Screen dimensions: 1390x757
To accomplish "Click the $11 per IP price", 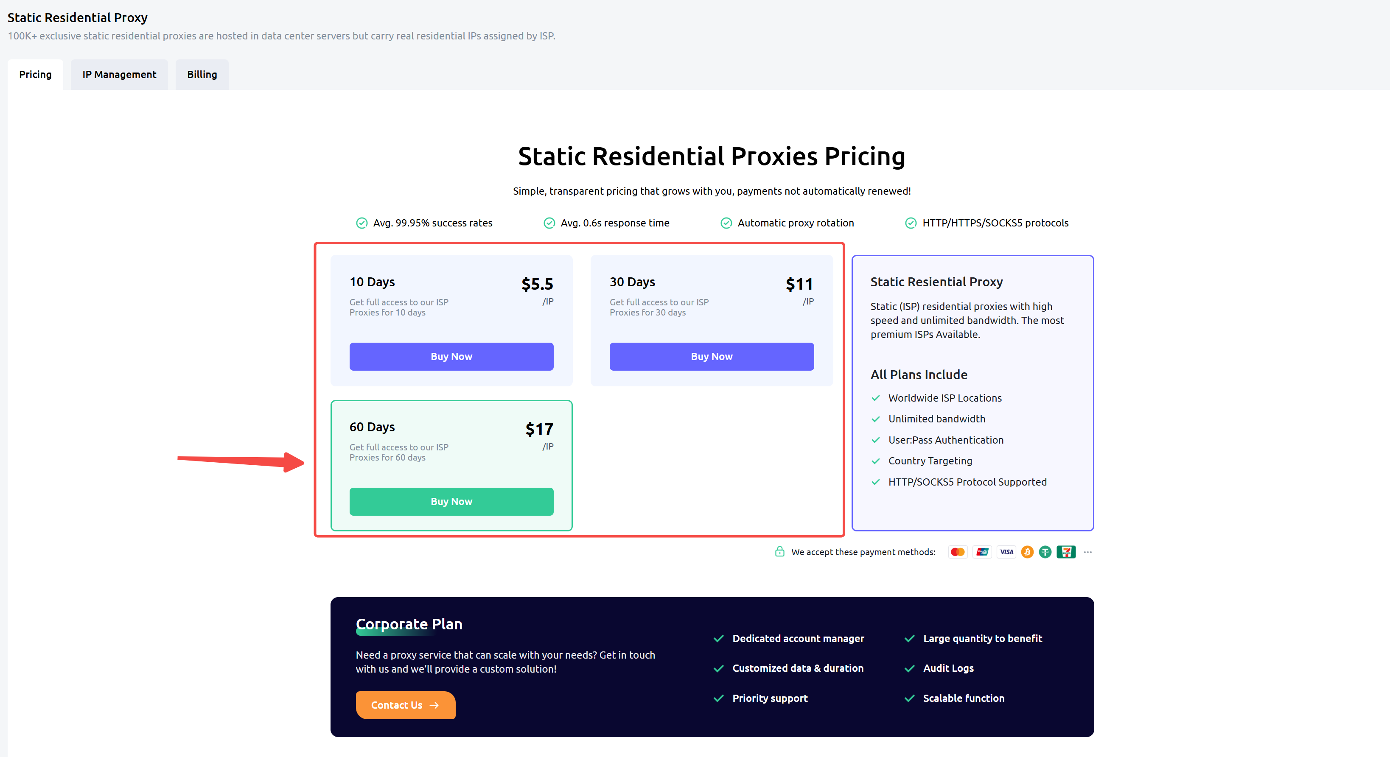I will coord(799,290).
